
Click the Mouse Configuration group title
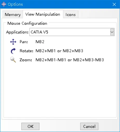pos(27,23)
